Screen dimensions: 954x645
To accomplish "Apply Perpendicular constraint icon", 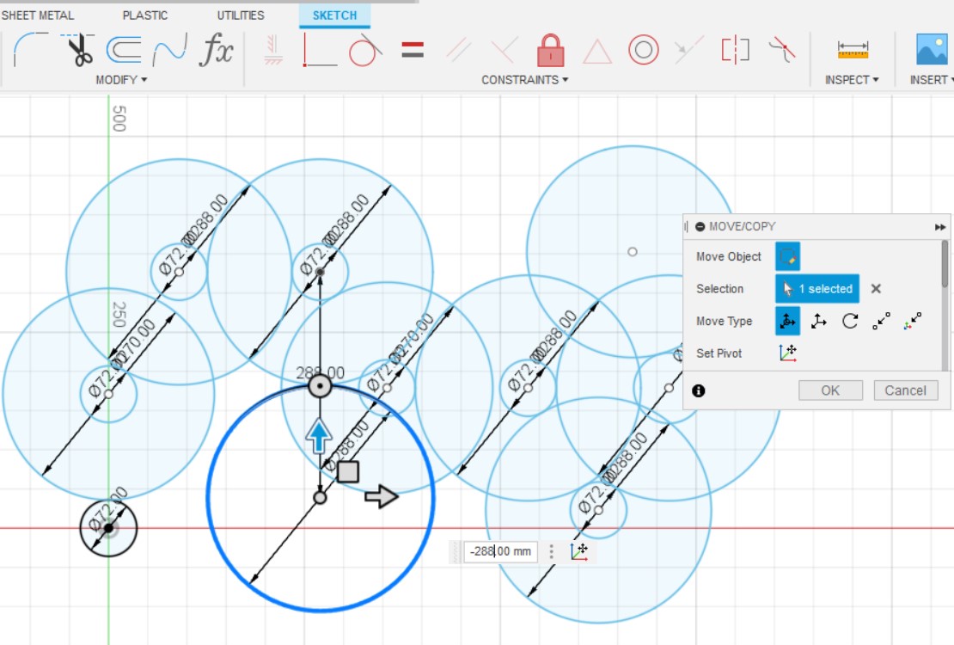I will point(505,49).
